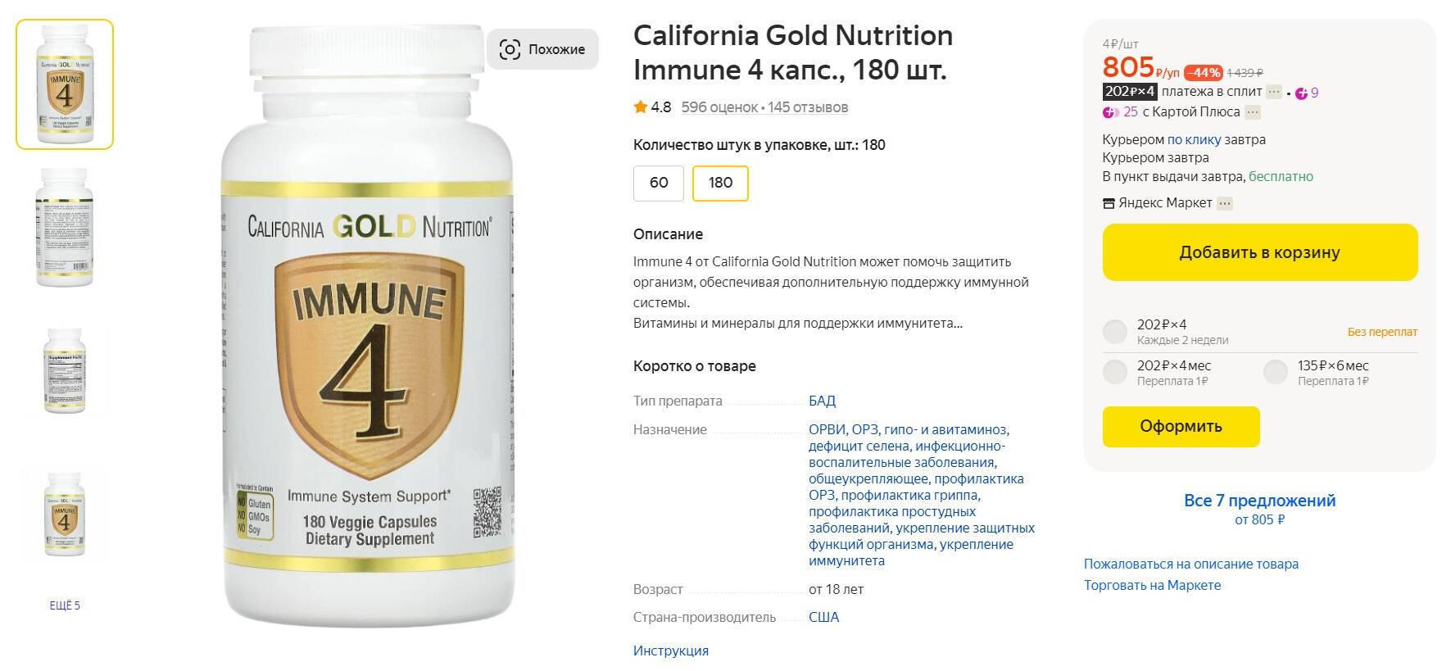
Task: Open the info dots next to split payment
Action: tap(1274, 93)
